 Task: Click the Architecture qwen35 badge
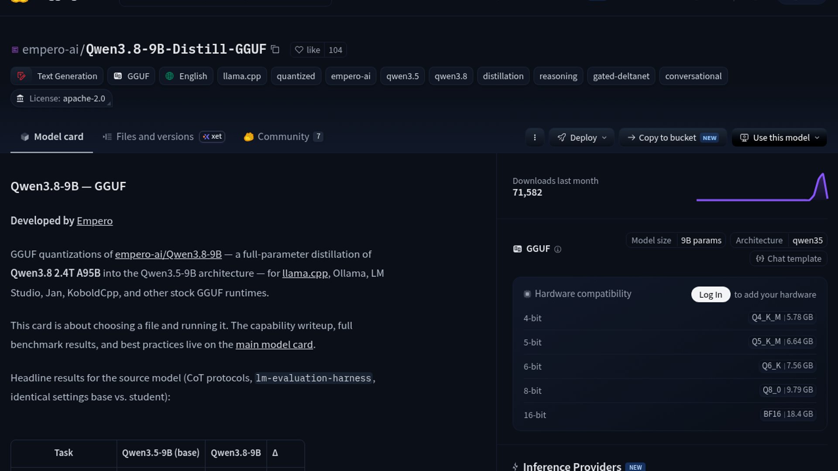point(779,240)
